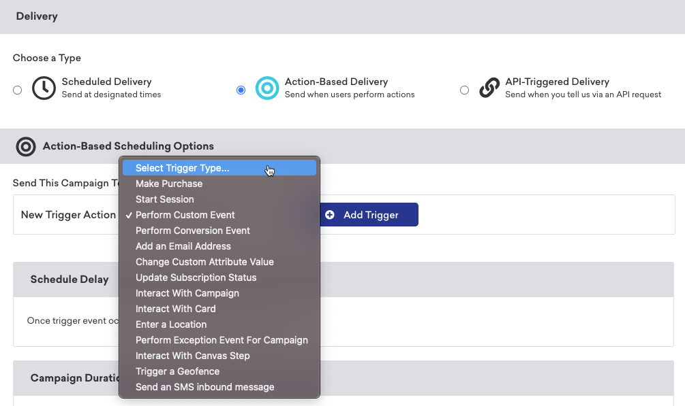
Task: Select Interact With Campaign option
Action: [187, 293]
